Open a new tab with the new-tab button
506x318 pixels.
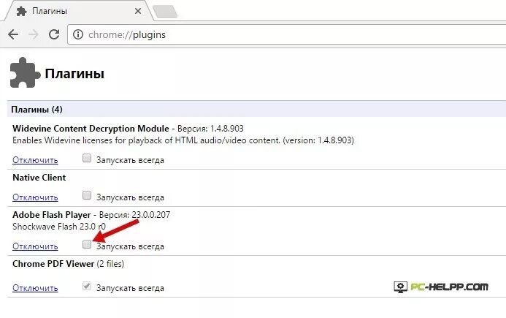[x=165, y=11]
